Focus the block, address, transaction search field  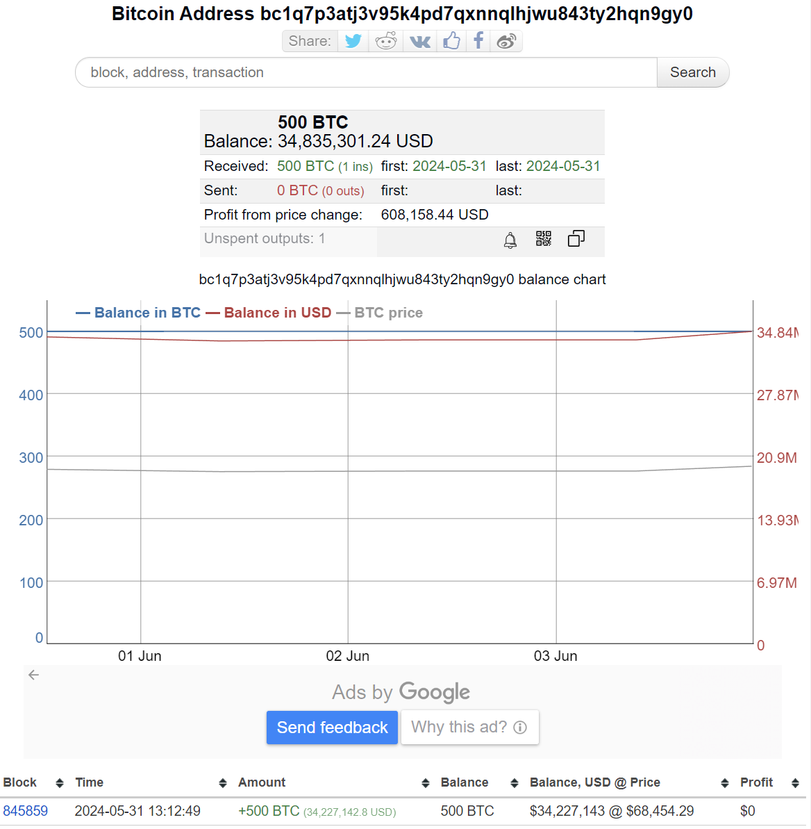[x=366, y=72]
